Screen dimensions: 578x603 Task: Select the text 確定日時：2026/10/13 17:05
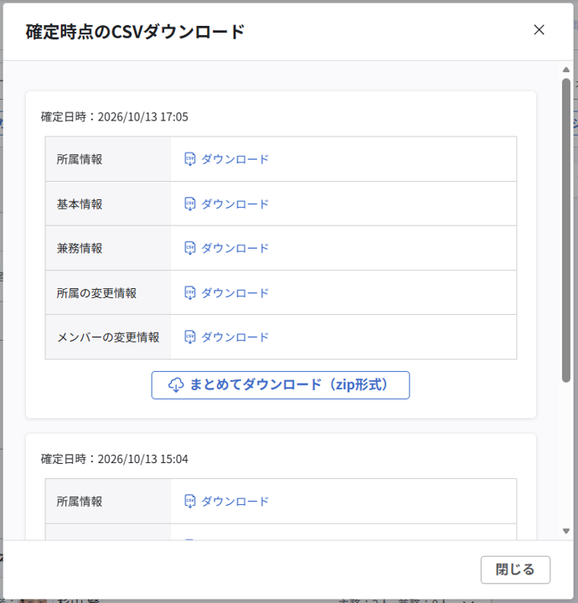coord(115,117)
